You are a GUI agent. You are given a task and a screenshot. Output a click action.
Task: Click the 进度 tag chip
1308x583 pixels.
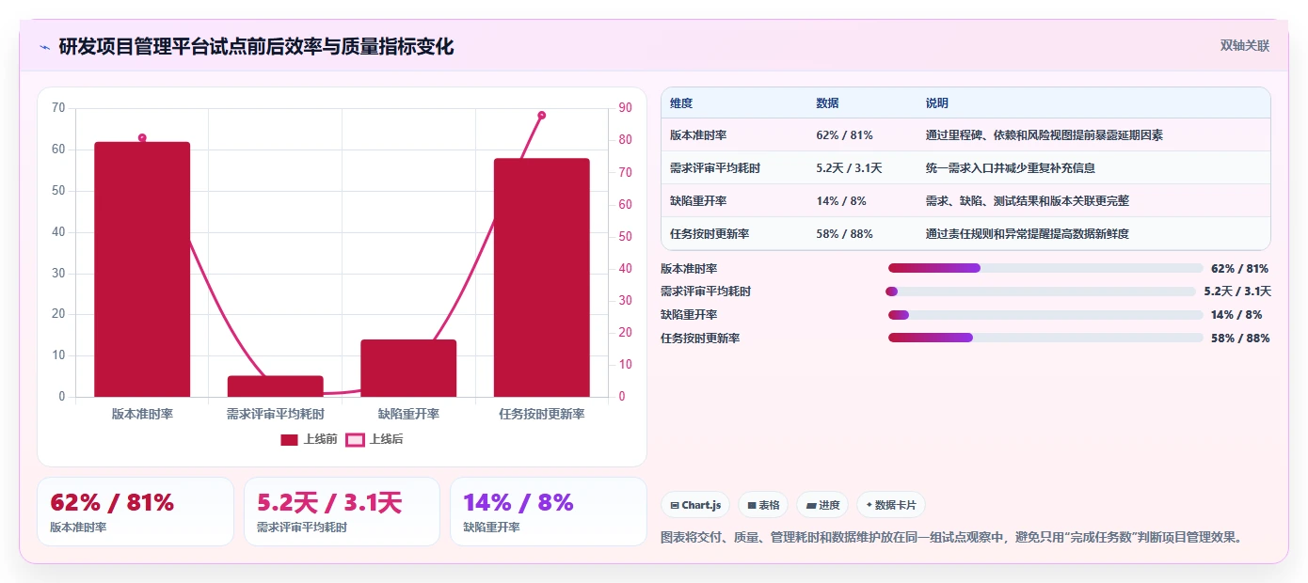coord(822,505)
